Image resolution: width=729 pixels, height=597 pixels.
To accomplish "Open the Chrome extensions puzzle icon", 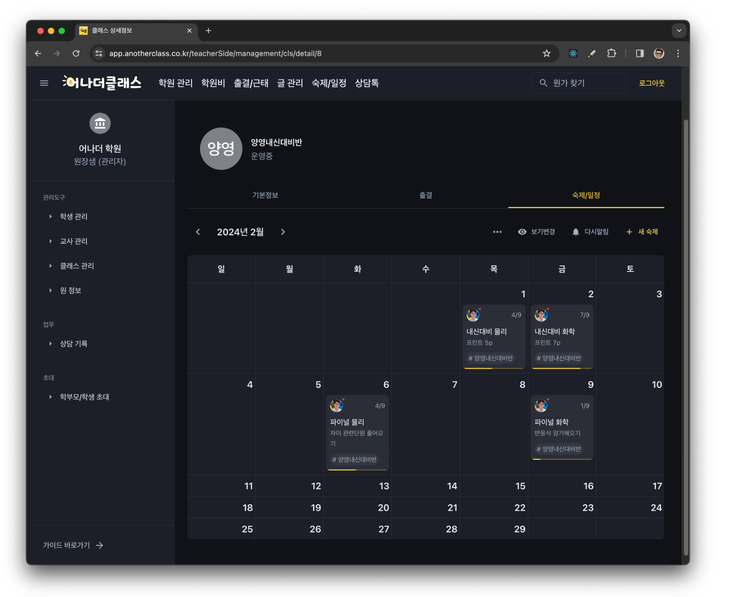I will pos(612,53).
